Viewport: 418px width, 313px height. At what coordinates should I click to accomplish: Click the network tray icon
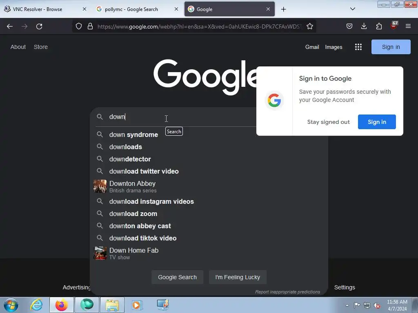(367, 305)
